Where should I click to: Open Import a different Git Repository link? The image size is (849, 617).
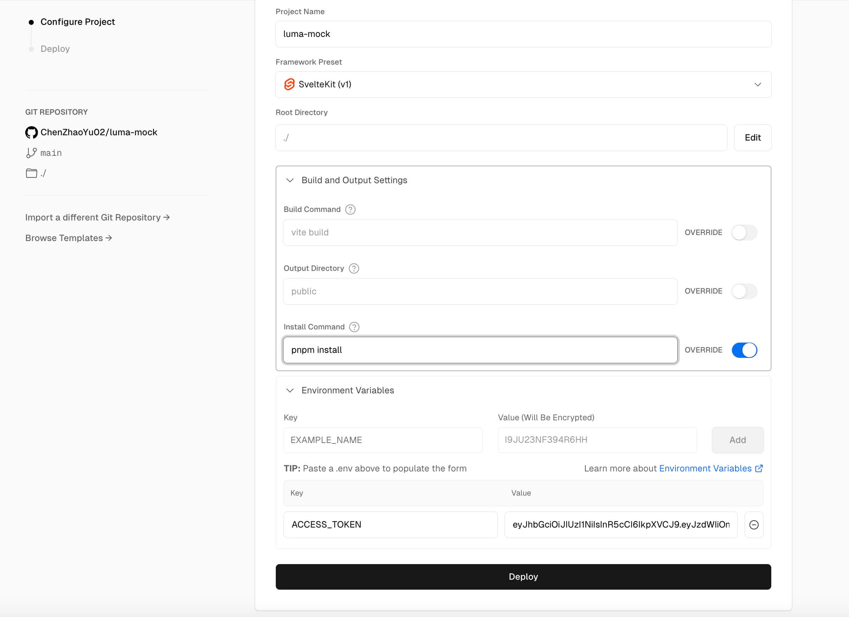[97, 218]
